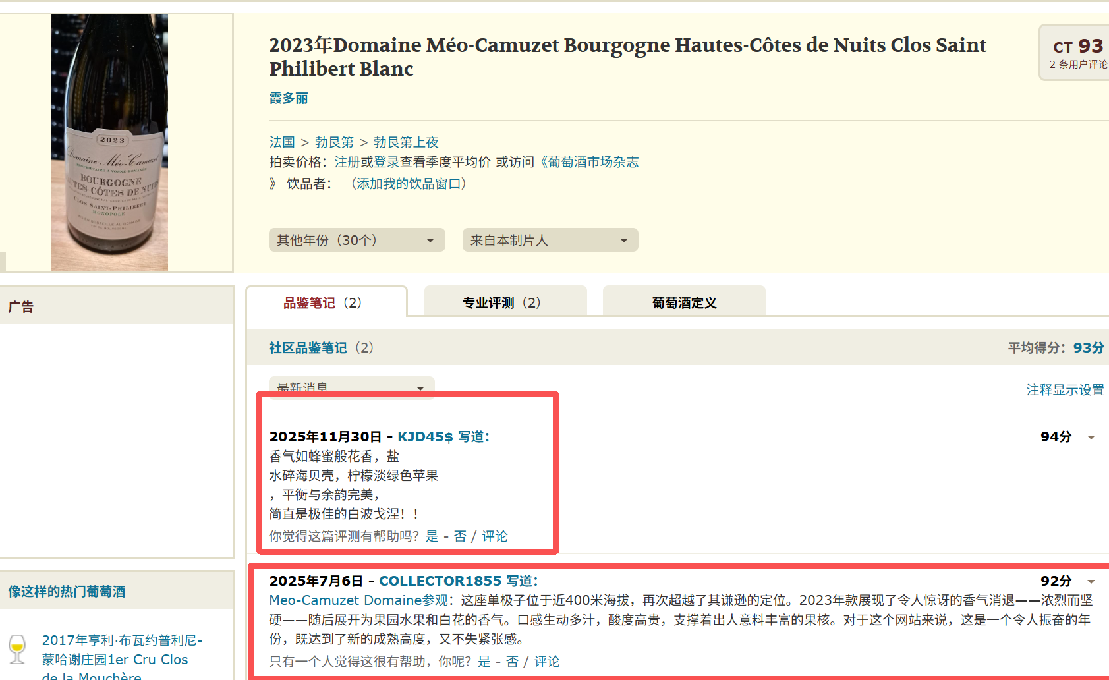
Task: Open 注释显示设置 link
Action: point(1065,390)
